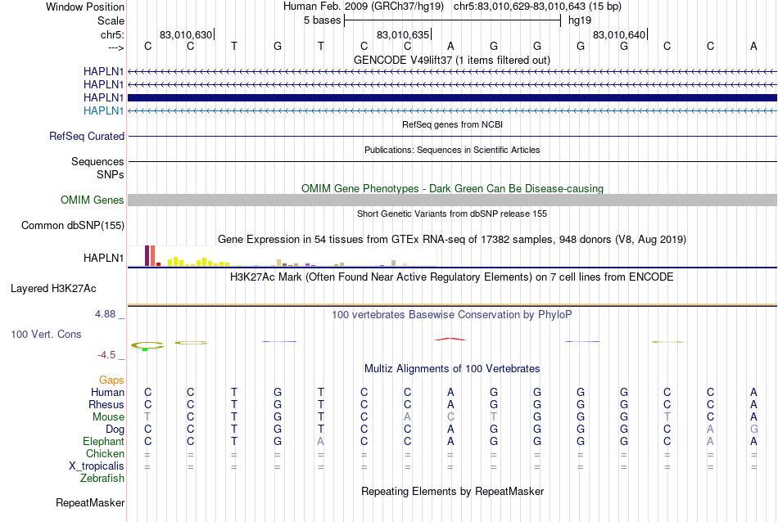Click the Layered H3K27Ac label

(x=53, y=289)
